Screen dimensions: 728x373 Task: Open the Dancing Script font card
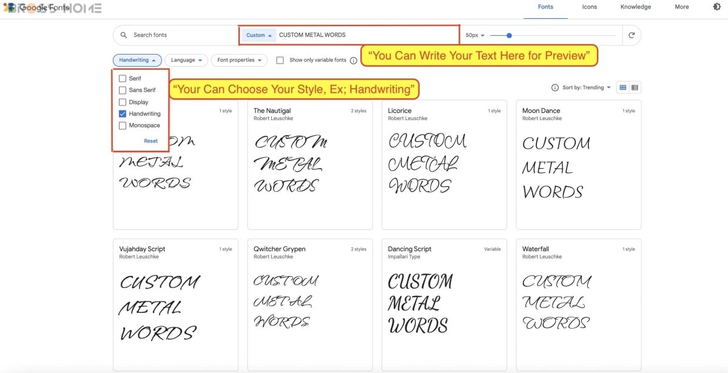pos(444,303)
